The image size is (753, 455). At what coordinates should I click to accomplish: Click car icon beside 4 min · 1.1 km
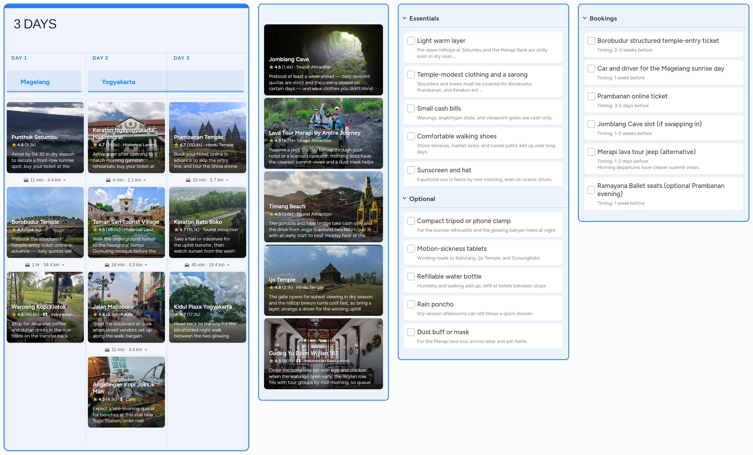[x=108, y=180]
